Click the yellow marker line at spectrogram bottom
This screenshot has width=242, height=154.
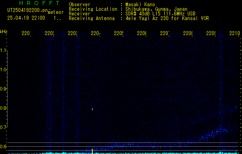click(x=92, y=151)
